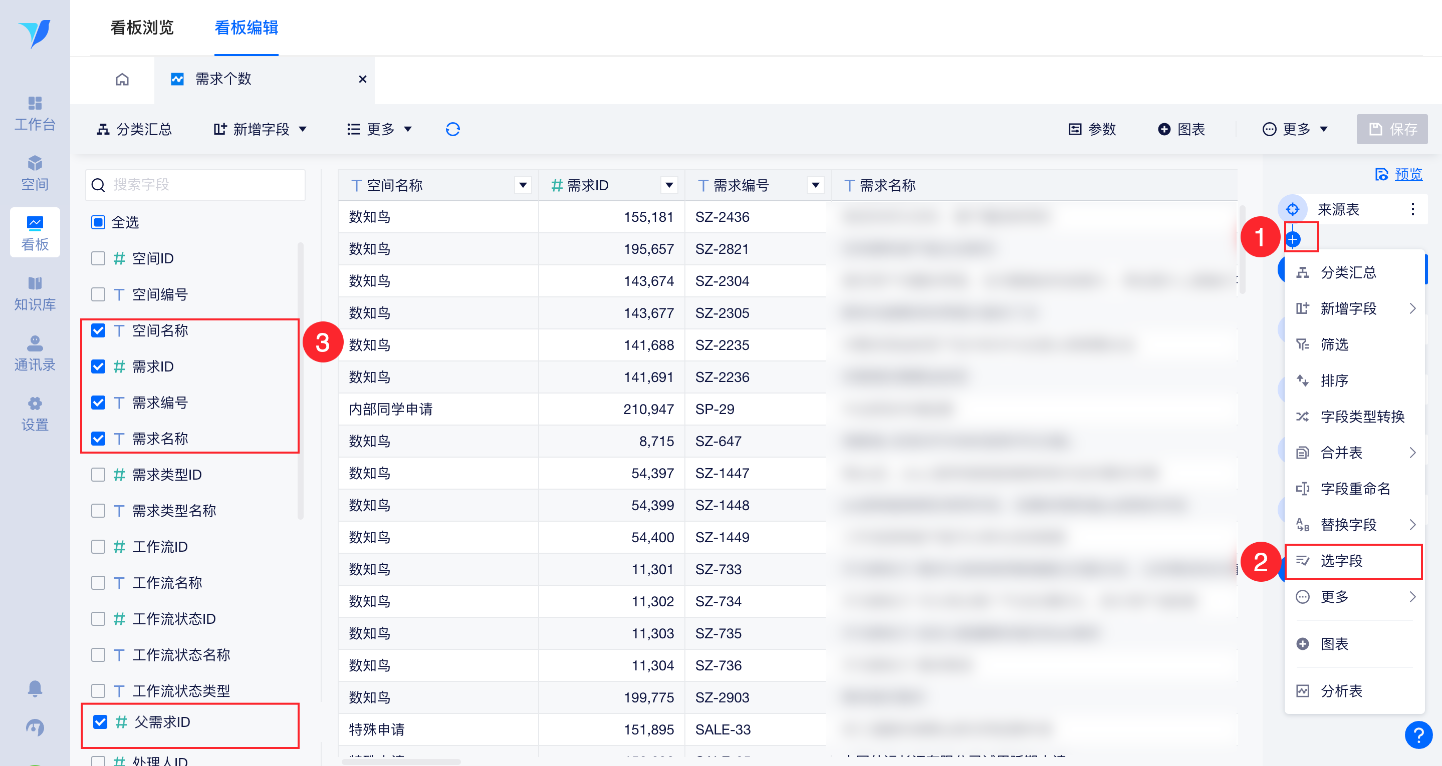Click the 预览 link
This screenshot has height=766, width=1442.
tap(1407, 175)
